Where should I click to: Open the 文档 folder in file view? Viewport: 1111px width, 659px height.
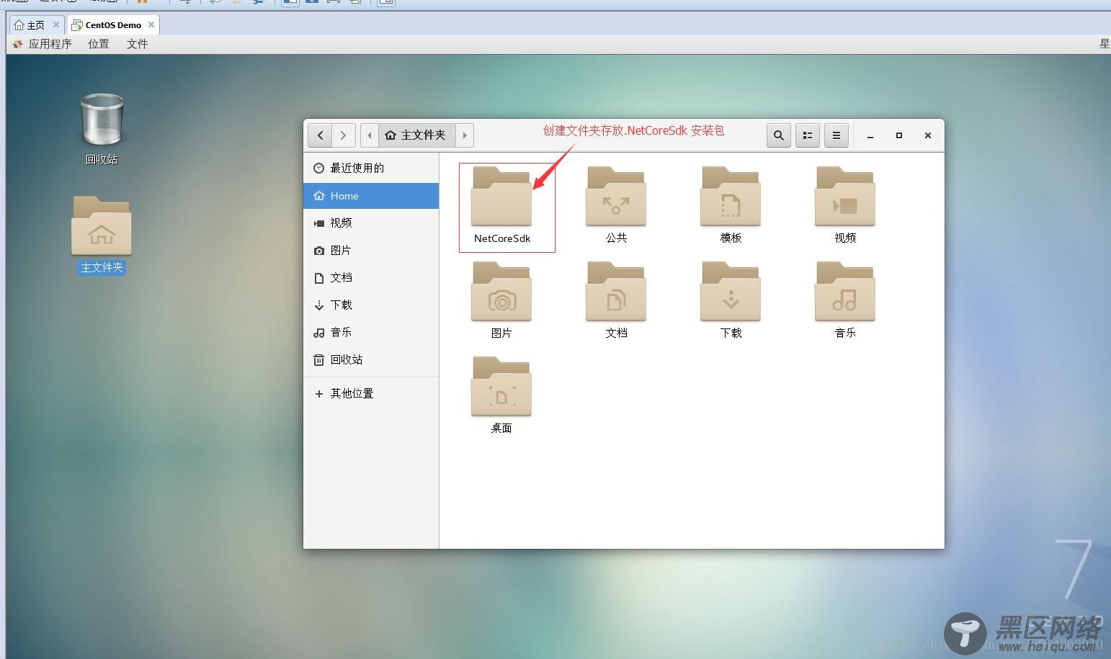coord(616,300)
